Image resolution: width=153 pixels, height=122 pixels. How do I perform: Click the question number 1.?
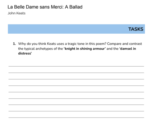[x=14, y=44]
